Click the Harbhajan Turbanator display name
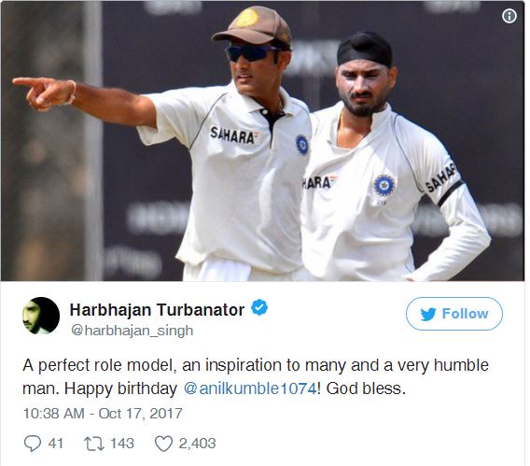The height and width of the screenshot is (466, 530). (157, 310)
